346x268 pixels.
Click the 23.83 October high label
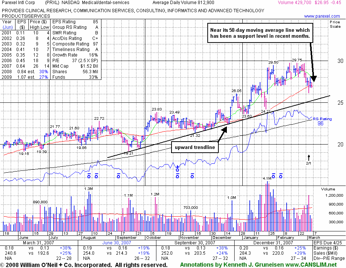coord(157,109)
